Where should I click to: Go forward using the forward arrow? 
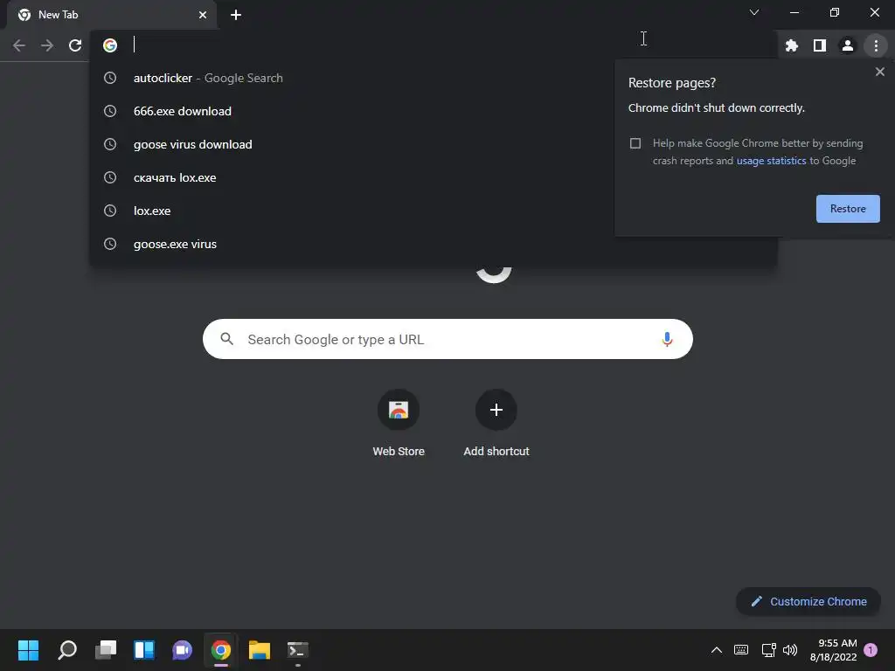click(47, 45)
